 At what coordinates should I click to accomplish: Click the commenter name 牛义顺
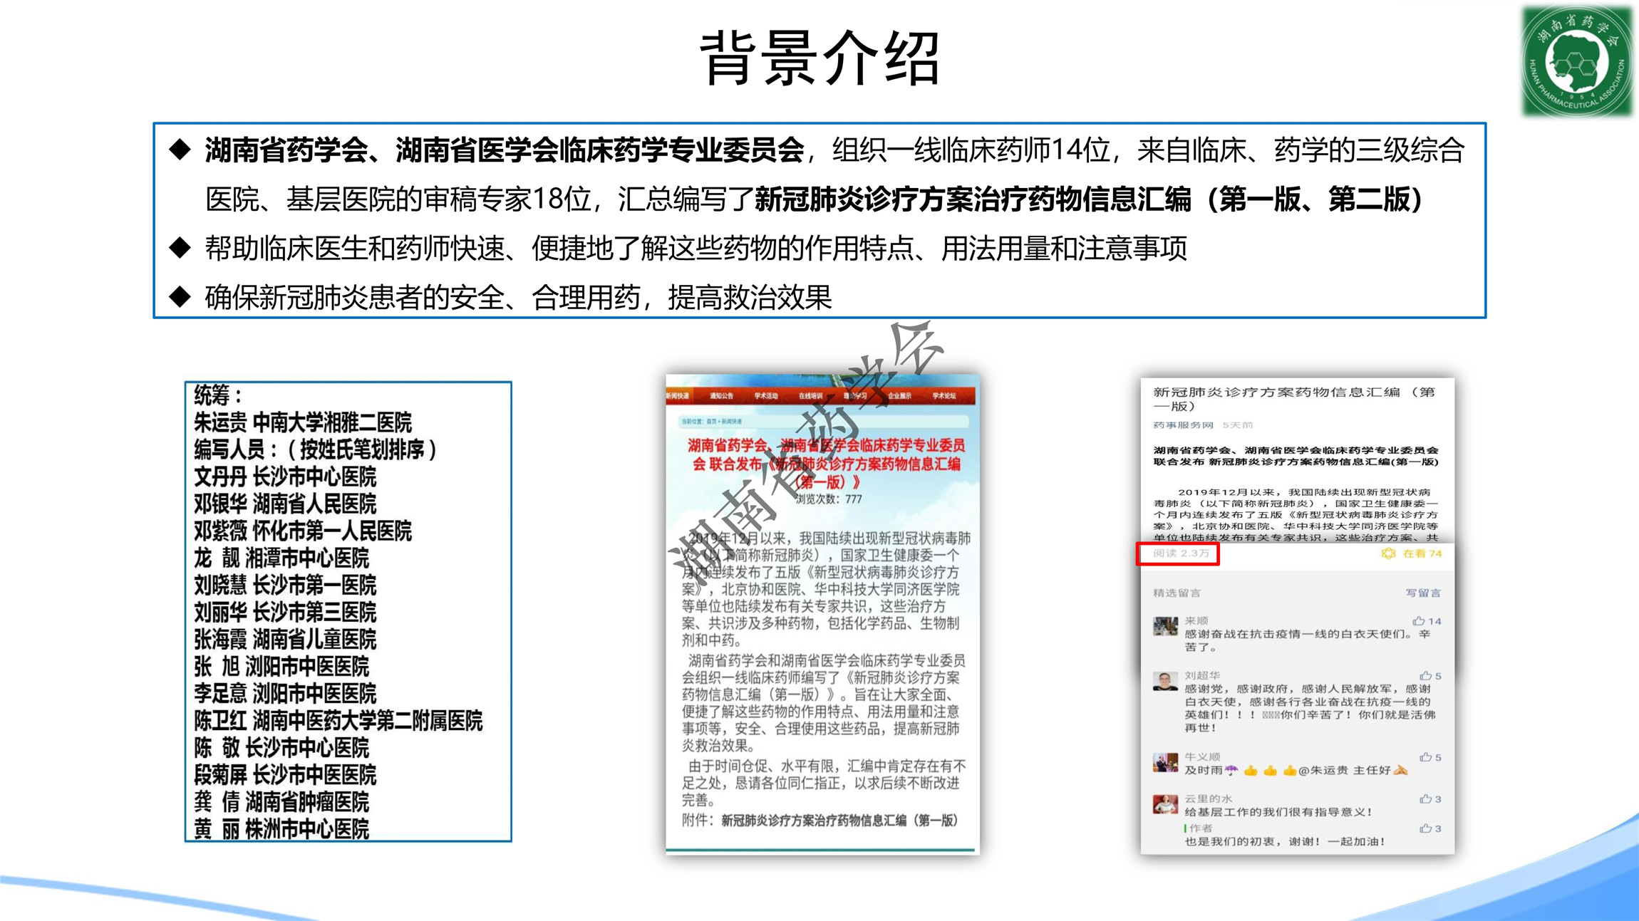pos(1202,756)
